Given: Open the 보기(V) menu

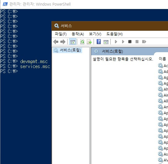Looking at the screenshot, I should coord(95,34).
